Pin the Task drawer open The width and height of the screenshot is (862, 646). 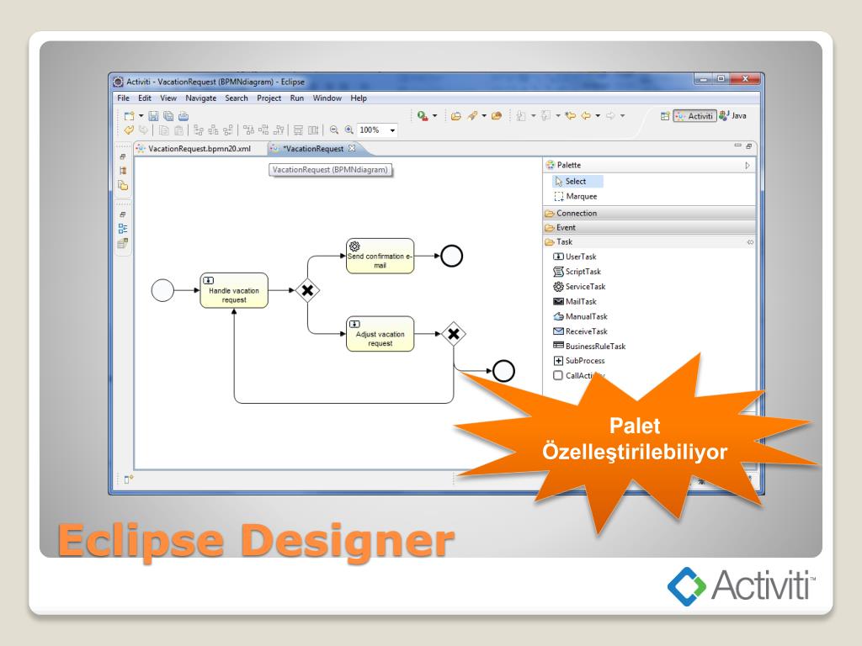(750, 242)
